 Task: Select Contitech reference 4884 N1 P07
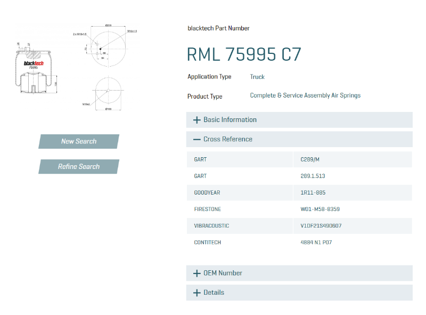316,243
